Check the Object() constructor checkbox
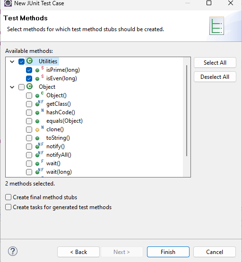Image resolution: width=242 pixels, height=262 pixels. [x=29, y=95]
